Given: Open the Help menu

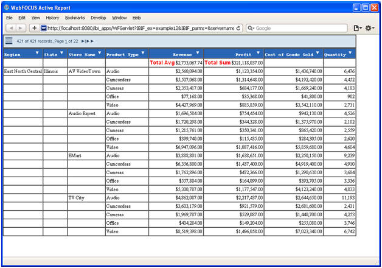Looking at the screenshot, I should point(137,18).
